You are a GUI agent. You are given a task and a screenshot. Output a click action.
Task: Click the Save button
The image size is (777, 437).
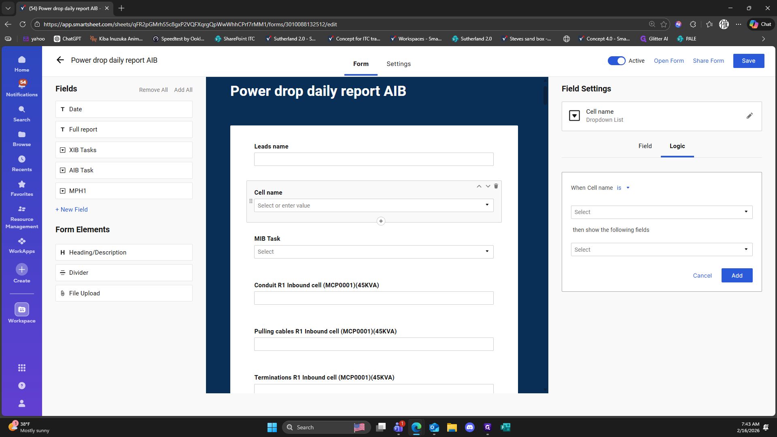coord(748,61)
